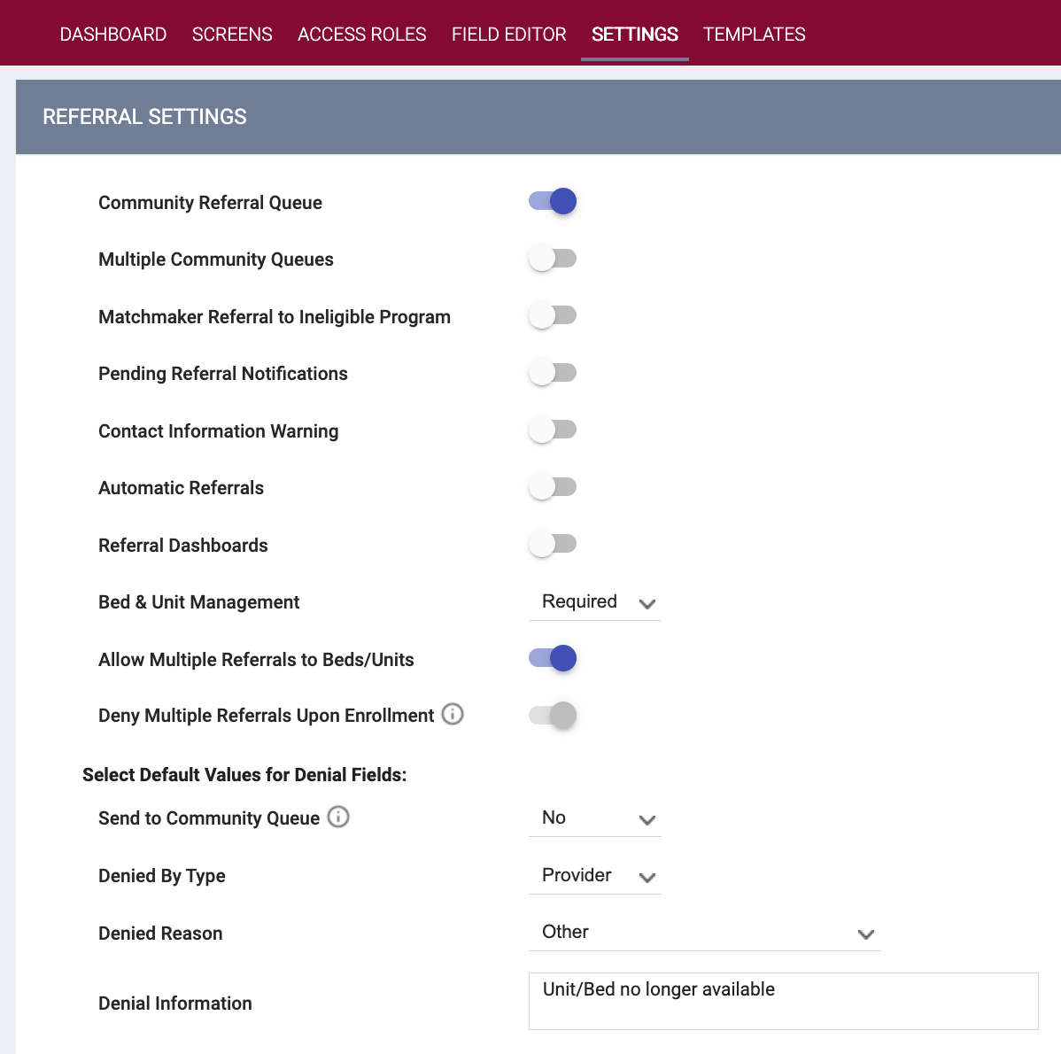Open the TEMPLATES page
1061x1054 pixels.
coord(754,35)
